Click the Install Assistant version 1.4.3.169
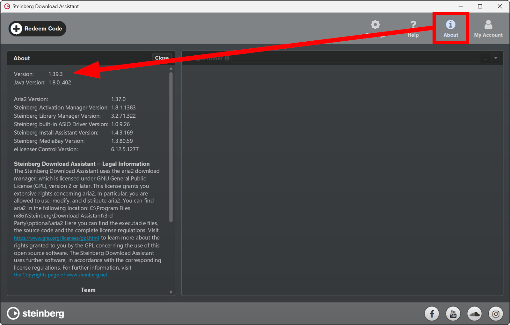510x325 pixels. (x=122, y=133)
